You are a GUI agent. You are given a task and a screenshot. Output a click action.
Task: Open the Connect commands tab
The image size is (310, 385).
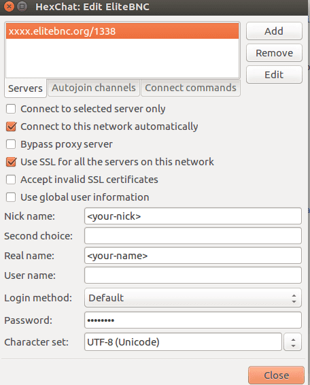coord(190,88)
